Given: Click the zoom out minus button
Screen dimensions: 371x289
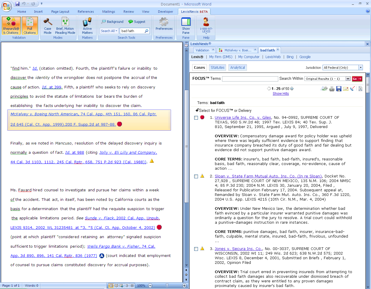Looking at the screenshot, I should pos(150,286).
